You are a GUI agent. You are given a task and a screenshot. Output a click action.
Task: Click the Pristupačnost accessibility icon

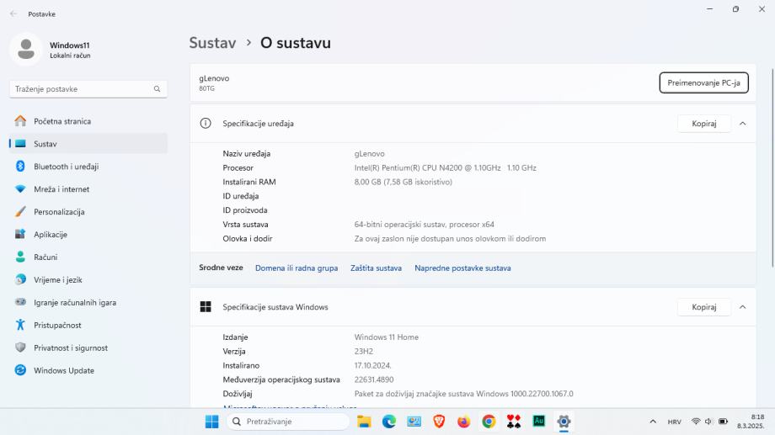tap(20, 325)
